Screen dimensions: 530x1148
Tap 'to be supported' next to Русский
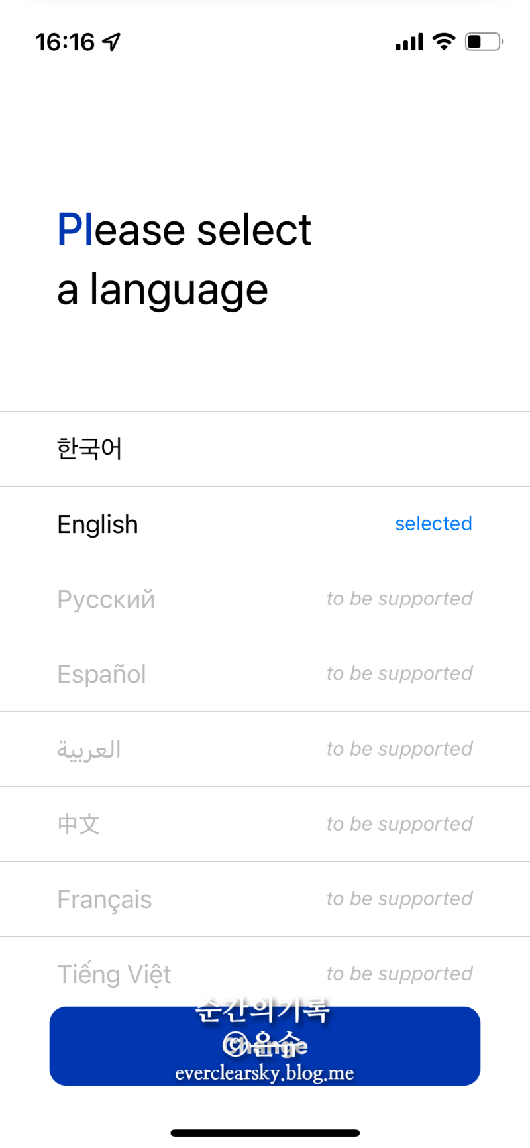[399, 599]
